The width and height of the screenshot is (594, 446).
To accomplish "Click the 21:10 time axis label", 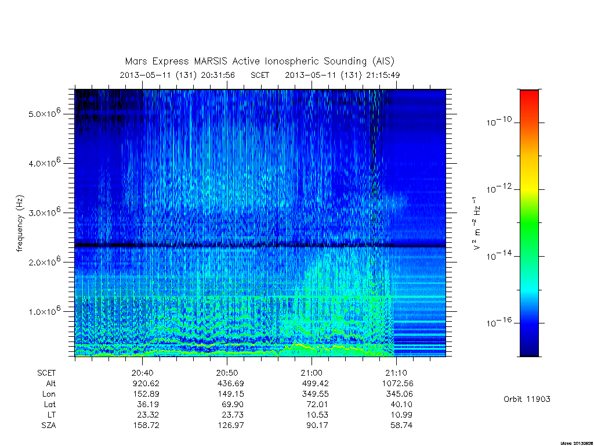I will (397, 373).
